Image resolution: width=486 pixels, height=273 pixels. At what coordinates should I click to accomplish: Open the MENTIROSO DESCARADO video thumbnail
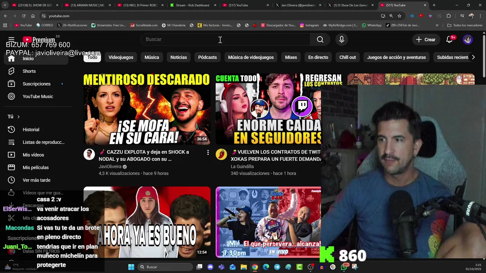(x=147, y=109)
